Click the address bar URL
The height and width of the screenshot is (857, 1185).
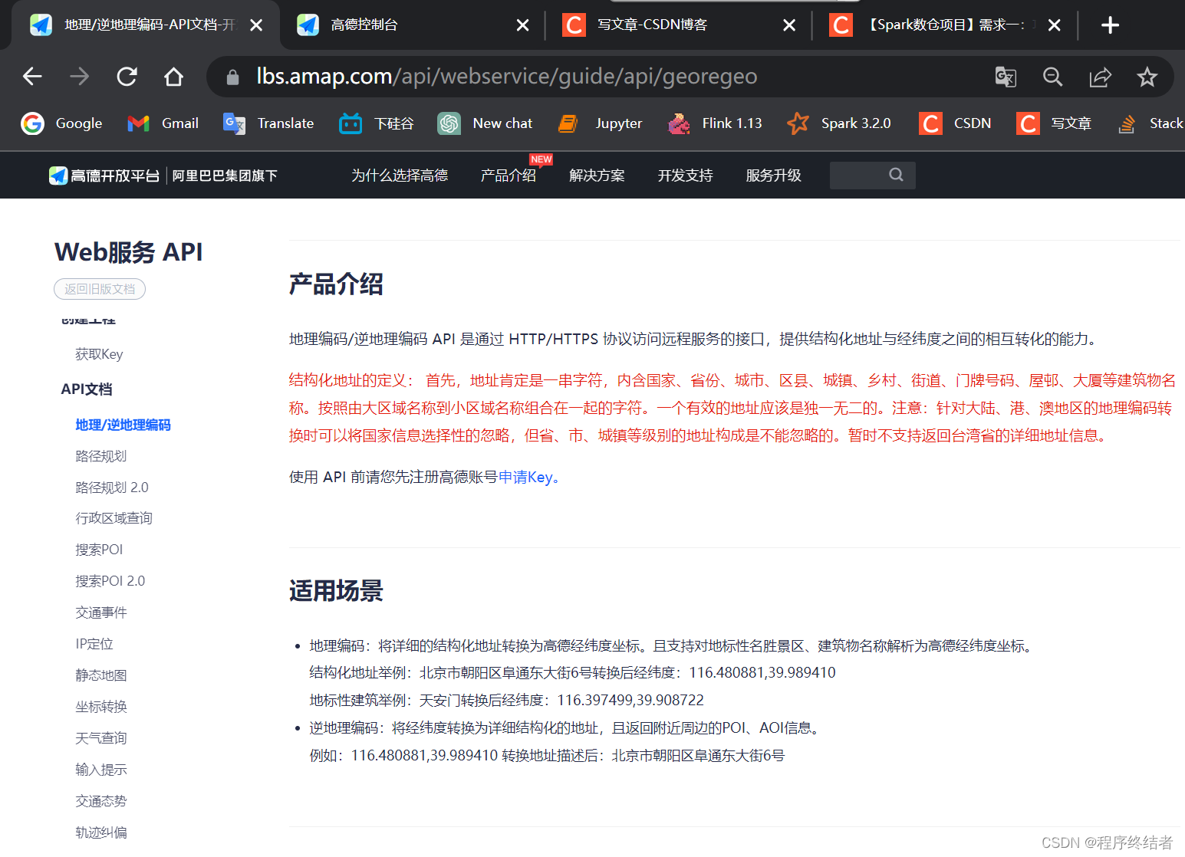506,77
